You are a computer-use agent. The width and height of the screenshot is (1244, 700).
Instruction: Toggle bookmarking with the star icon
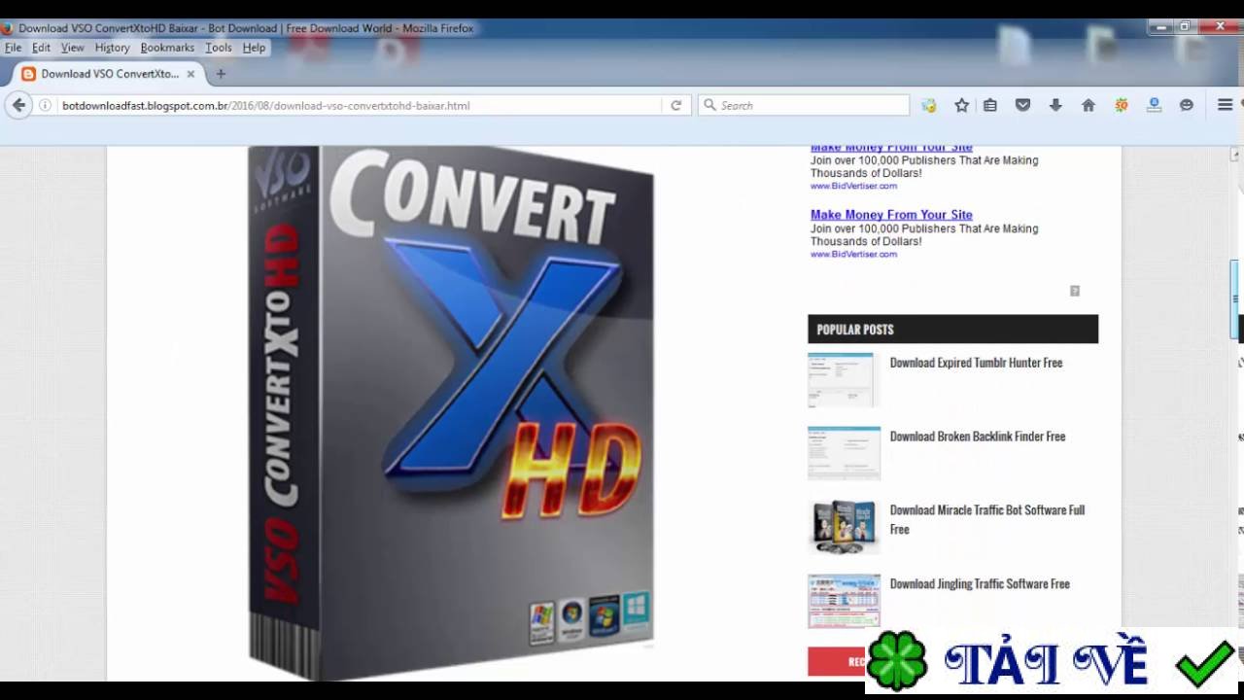[x=961, y=105]
